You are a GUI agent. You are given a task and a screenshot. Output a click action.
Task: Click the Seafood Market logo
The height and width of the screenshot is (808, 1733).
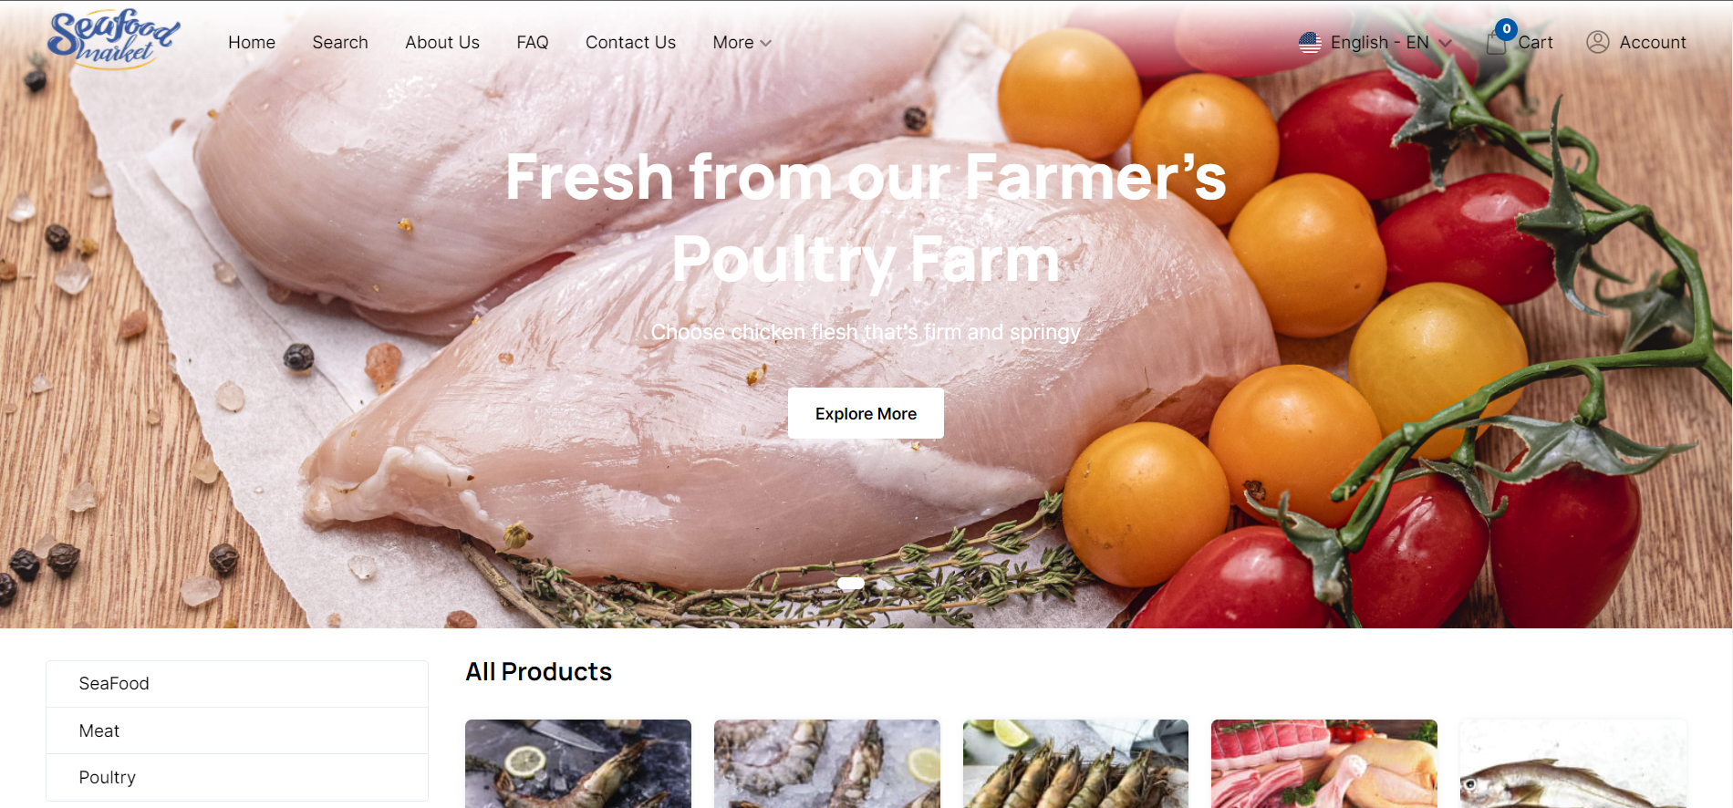[114, 40]
